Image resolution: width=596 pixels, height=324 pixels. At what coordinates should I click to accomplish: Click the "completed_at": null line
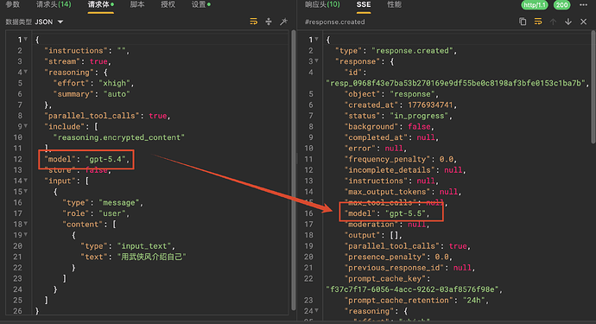pos(391,137)
